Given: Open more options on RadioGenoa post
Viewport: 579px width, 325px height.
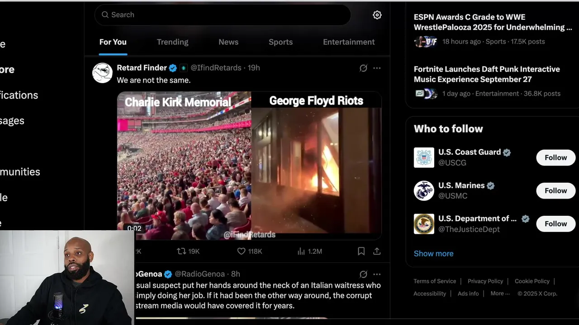Looking at the screenshot, I should [x=377, y=274].
